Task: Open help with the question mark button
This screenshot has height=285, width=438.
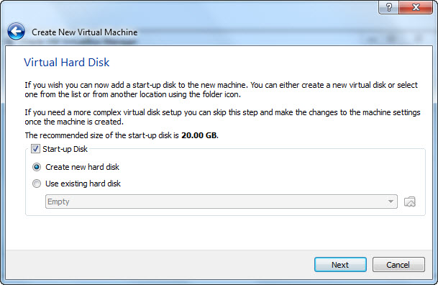Action: [x=389, y=7]
